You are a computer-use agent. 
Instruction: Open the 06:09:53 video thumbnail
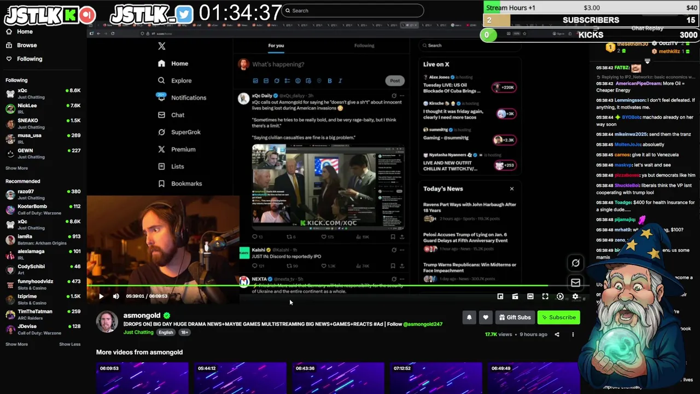pos(142,378)
